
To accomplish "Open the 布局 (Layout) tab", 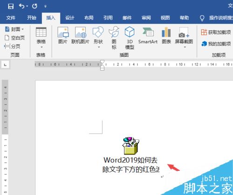I will pos(89,18).
